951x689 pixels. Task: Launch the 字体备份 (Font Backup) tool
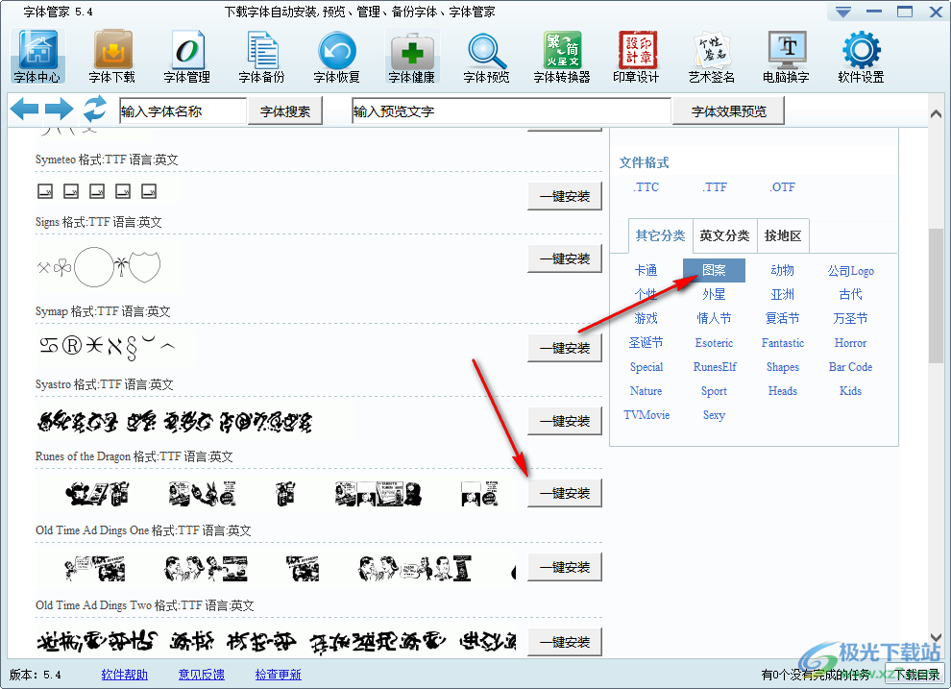[x=261, y=55]
